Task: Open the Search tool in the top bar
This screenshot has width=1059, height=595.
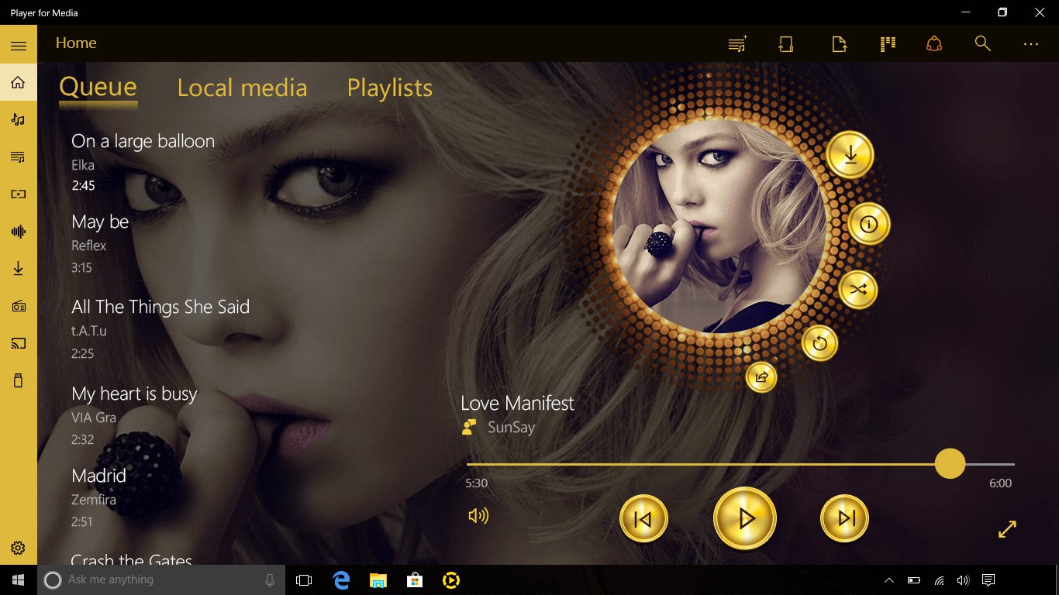Action: 982,43
